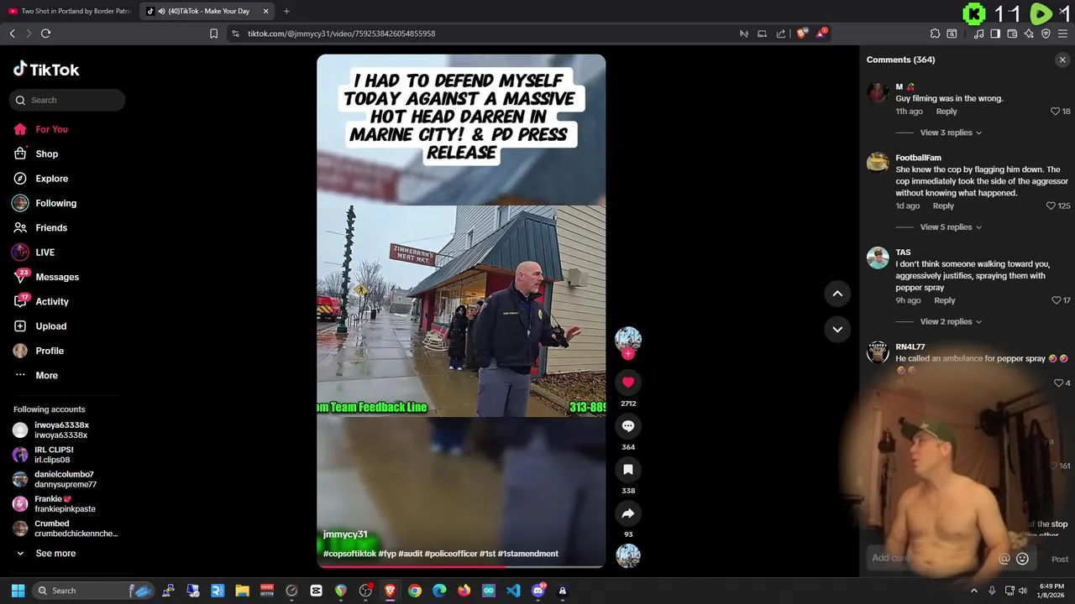The height and width of the screenshot is (604, 1075).
Task: Open comments via the speech bubble icon
Action: 627,426
